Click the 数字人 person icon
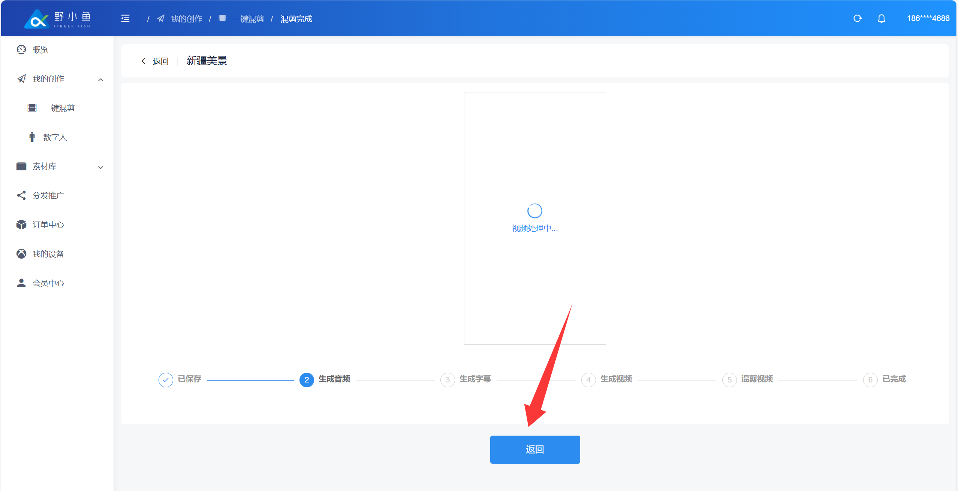Image resolution: width=958 pixels, height=491 pixels. click(32, 137)
